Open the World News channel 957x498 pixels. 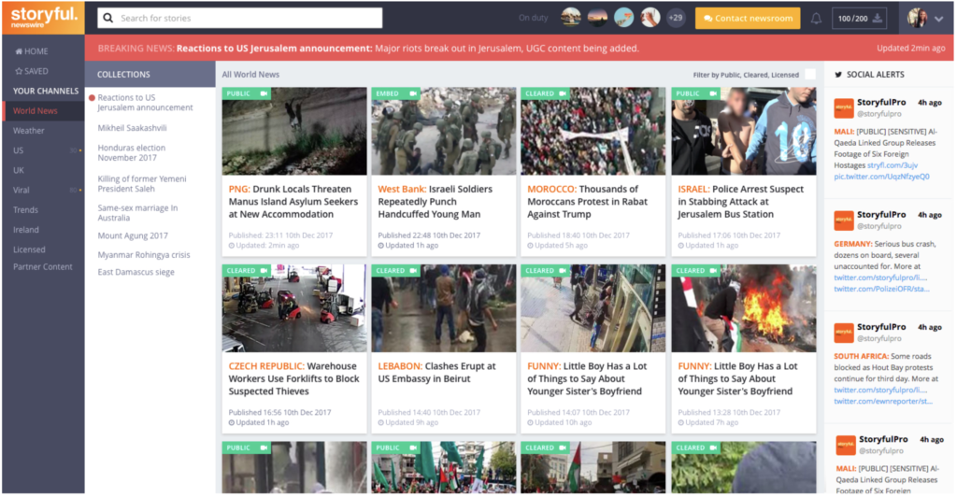(36, 111)
